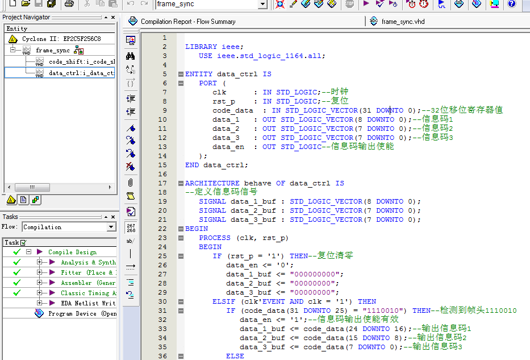Click the Clear All Bookmarks red-X icon
This screenshot has width=530, height=360.
coord(131,167)
